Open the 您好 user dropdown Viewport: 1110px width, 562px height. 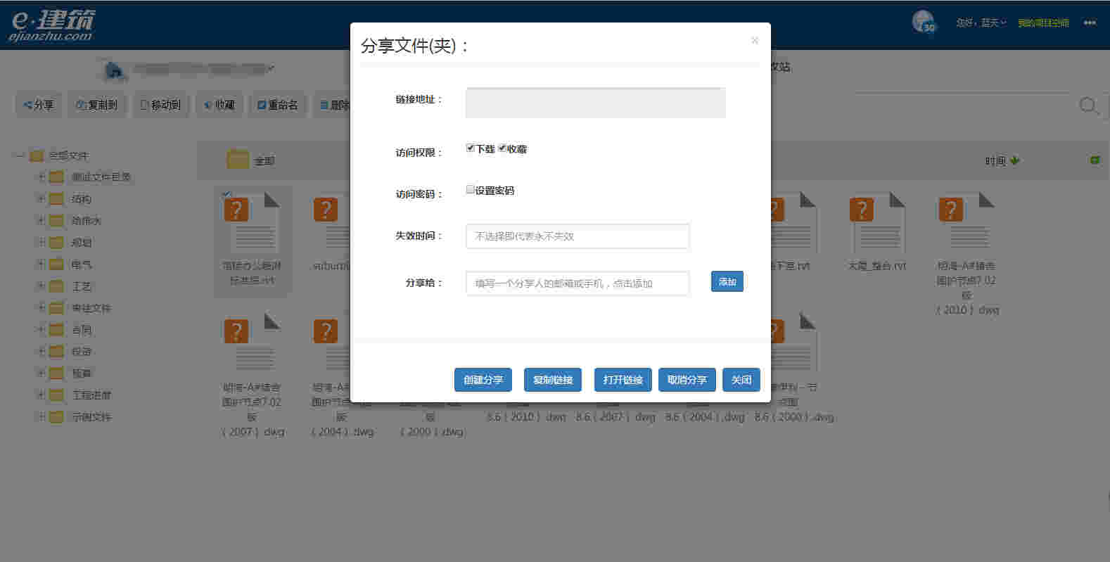pyautogui.click(x=981, y=23)
